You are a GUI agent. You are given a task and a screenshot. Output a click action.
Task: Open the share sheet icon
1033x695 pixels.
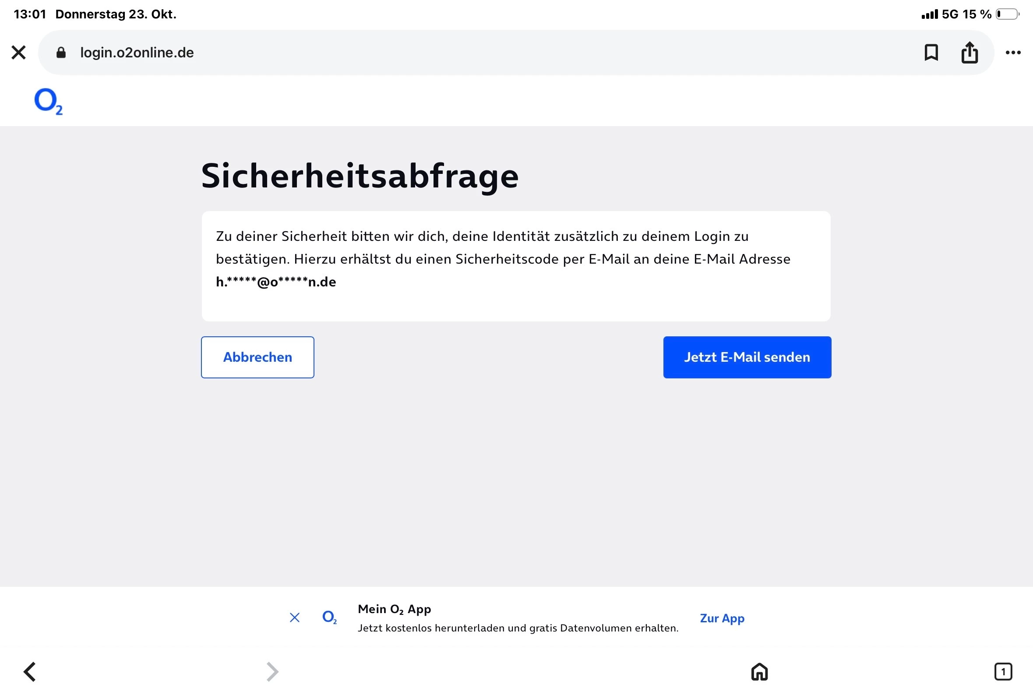969,52
